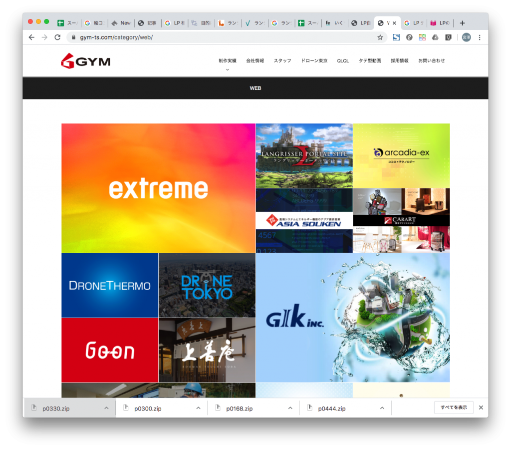Open the QLQL page
This screenshot has width=511, height=450.
coord(343,60)
